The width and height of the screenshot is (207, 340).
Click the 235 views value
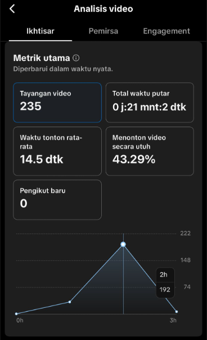pyautogui.click(x=30, y=106)
